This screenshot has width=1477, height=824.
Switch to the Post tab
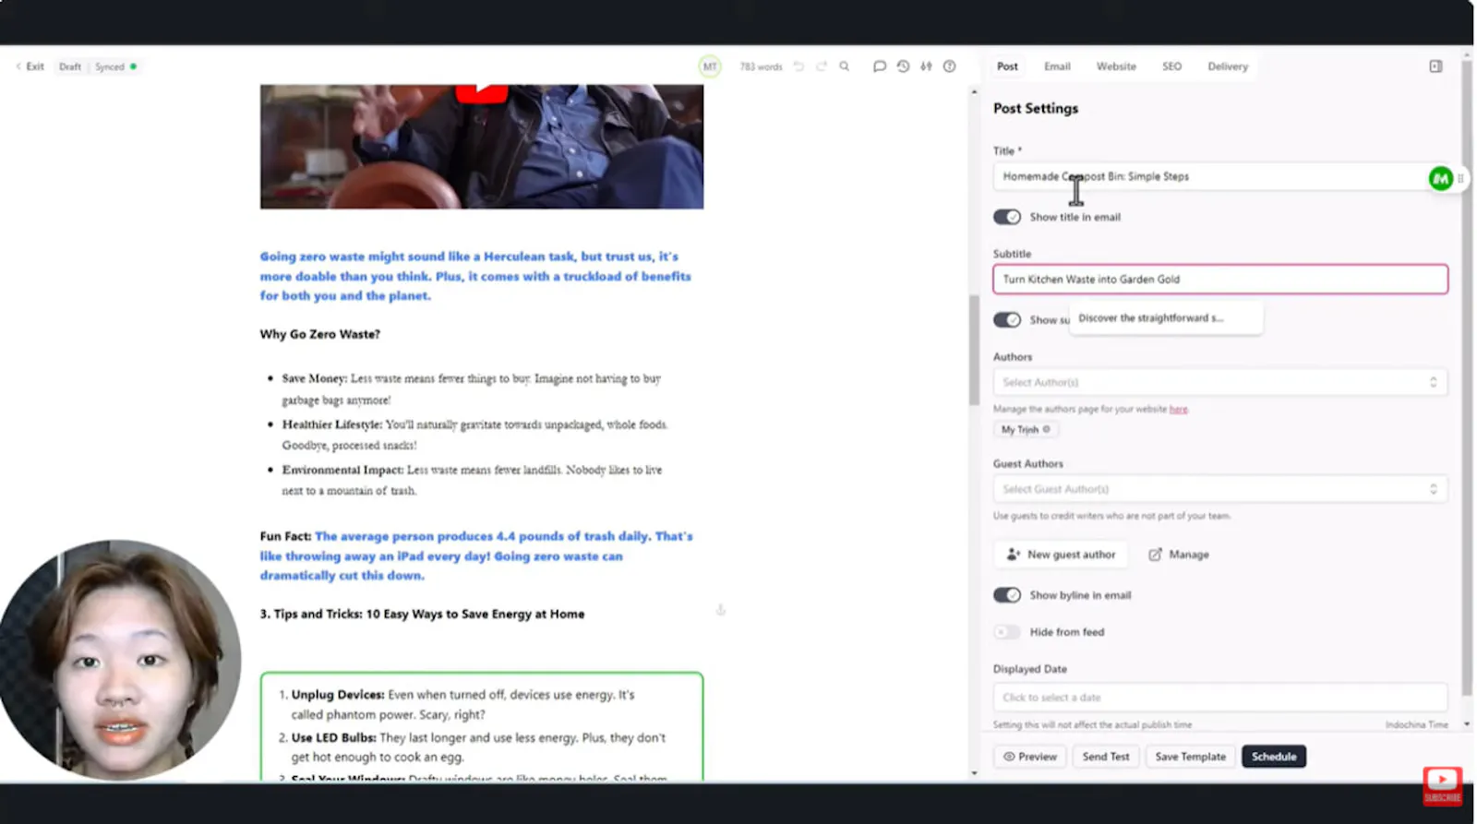click(1007, 66)
